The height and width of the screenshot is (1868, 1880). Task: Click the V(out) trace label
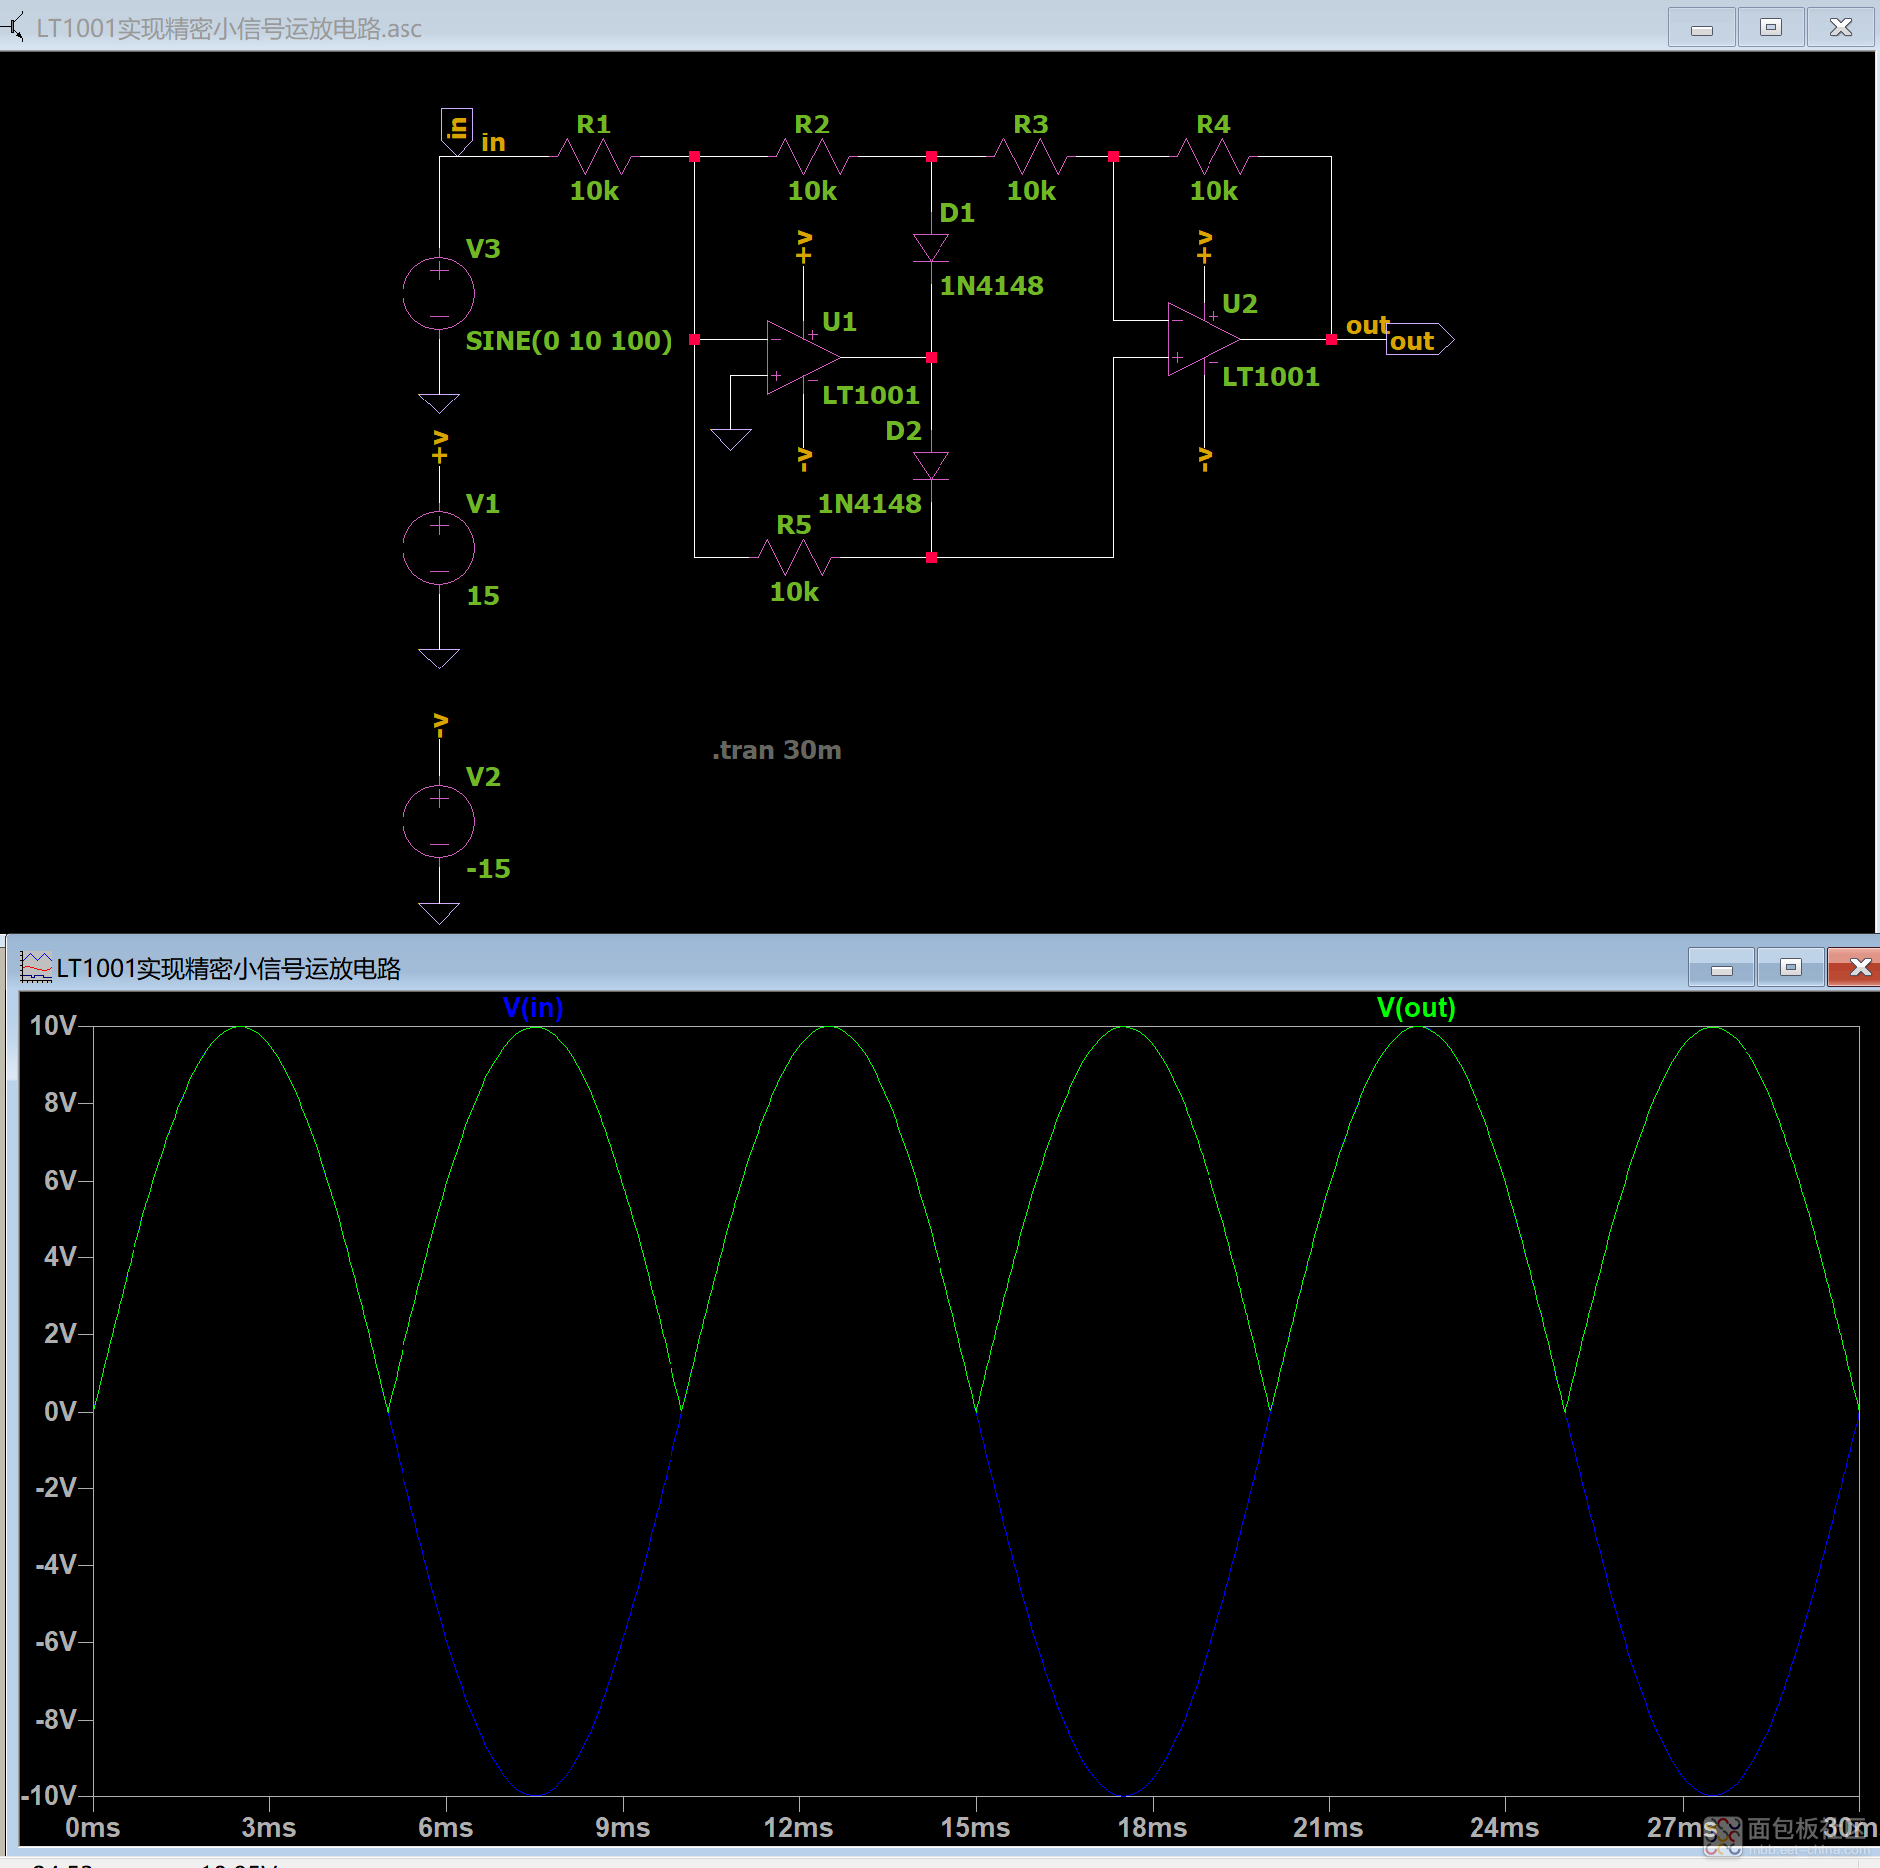tap(1416, 1008)
